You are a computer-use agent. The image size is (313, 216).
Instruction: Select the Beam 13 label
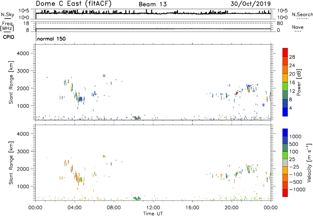click(153, 4)
